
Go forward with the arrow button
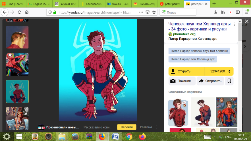coord(12,12)
